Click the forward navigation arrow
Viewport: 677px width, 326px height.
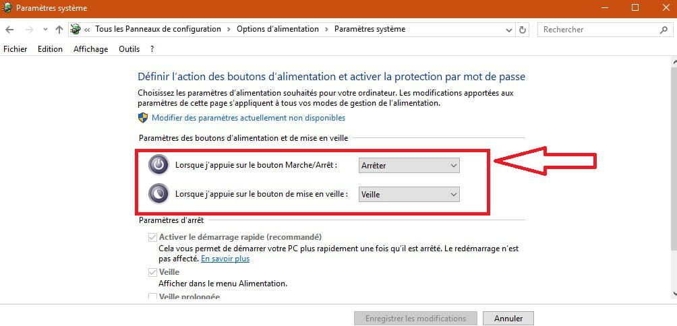coord(30,30)
